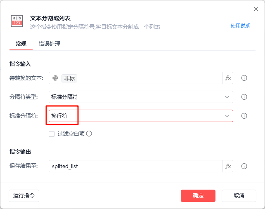Click the fx icon beside splited_list field
This screenshot has height=209, width=265.
228,166
